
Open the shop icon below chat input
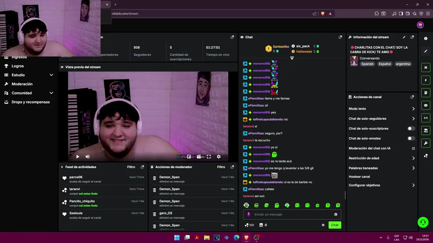pos(261,225)
